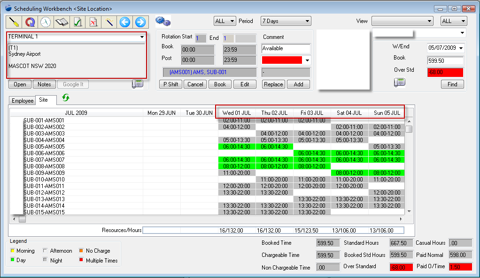
Task: Click the Open button
Action: (x=20, y=84)
